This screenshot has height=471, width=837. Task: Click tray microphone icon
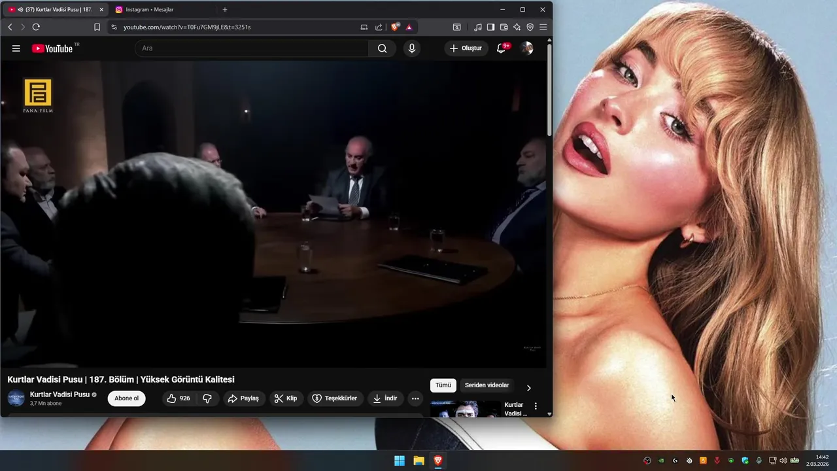pyautogui.click(x=759, y=461)
